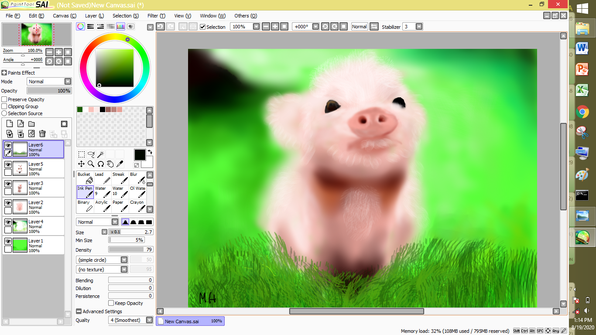596x335 pixels.
Task: Hide Layer1 using its eye icon
Action: [8, 241]
